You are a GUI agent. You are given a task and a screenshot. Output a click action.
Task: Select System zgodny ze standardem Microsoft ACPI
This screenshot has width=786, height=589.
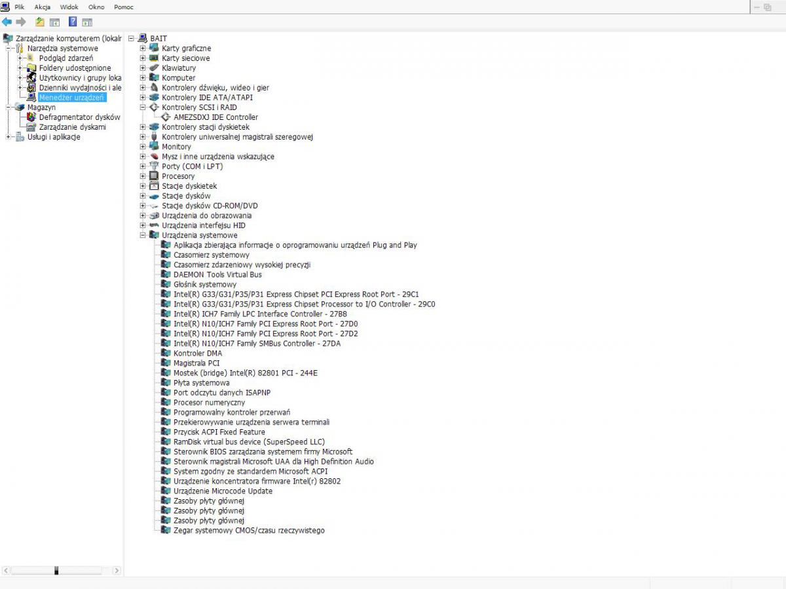[x=250, y=470]
